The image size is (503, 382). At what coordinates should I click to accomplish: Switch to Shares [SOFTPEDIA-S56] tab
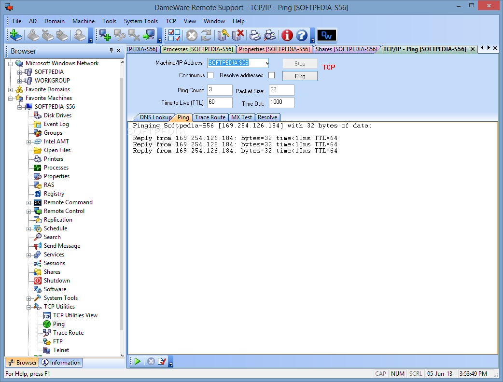pyautogui.click(x=346, y=49)
